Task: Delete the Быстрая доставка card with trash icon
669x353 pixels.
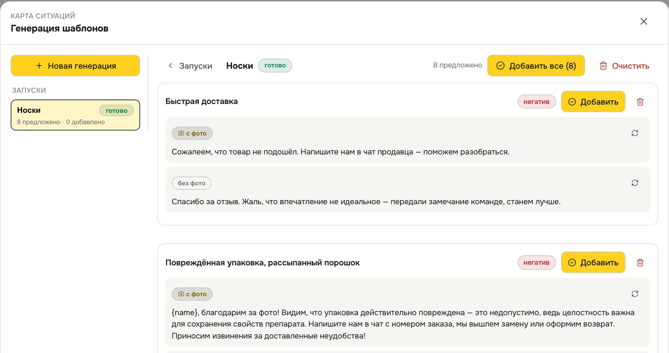Action: (x=640, y=102)
